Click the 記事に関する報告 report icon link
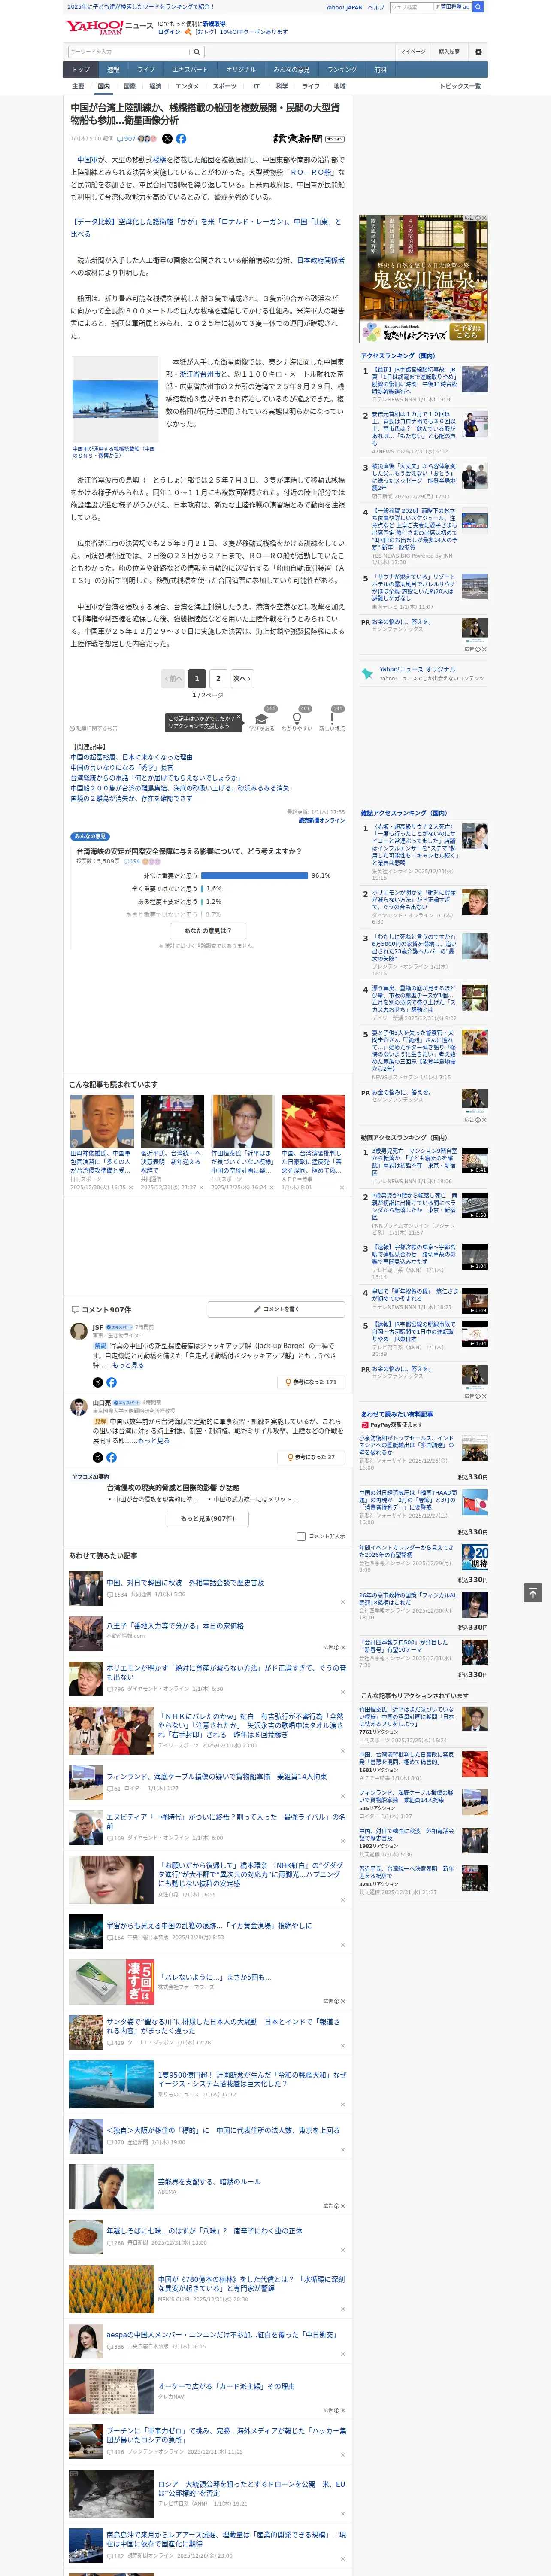The width and height of the screenshot is (551, 2576). click(x=93, y=728)
